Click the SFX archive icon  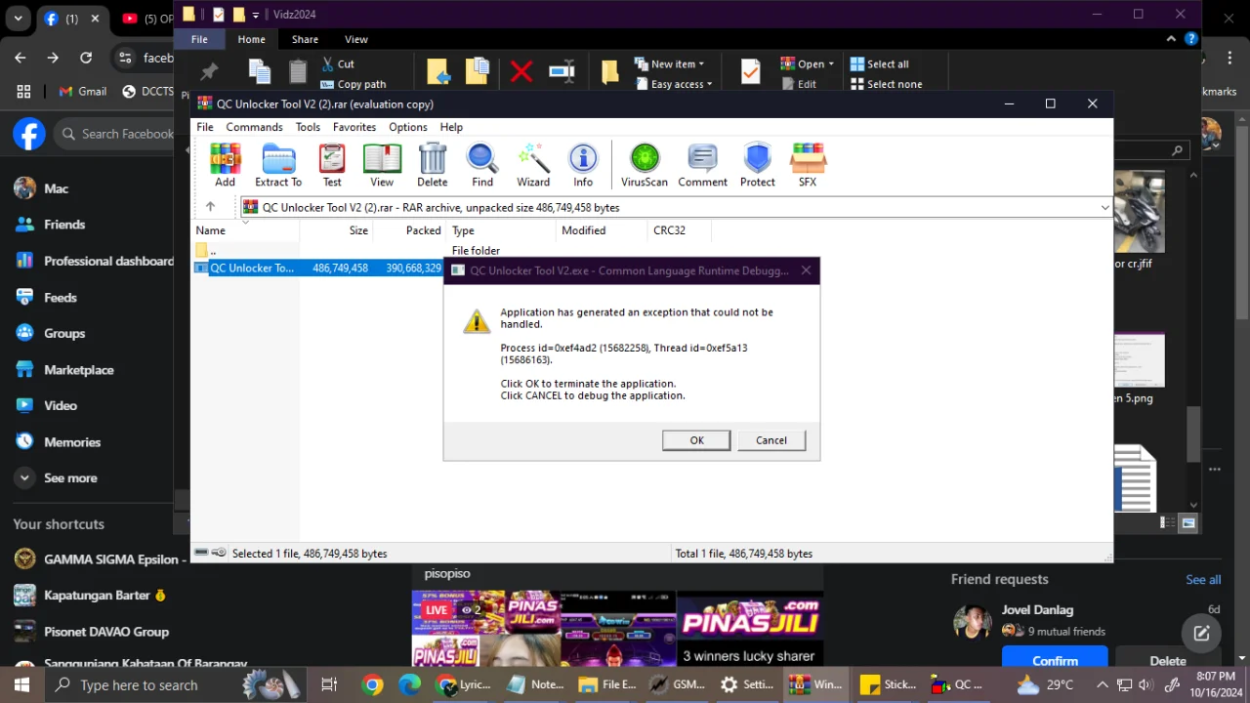[x=808, y=165]
